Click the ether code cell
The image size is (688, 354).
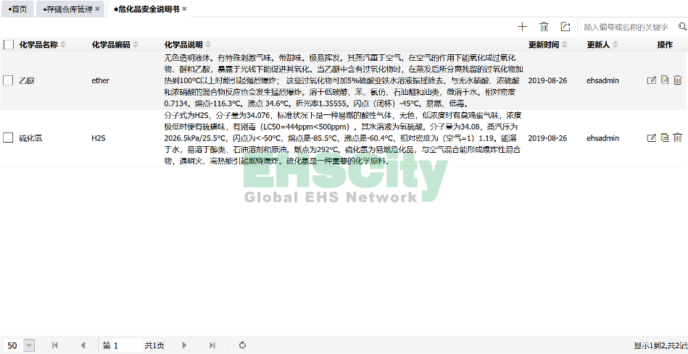(x=101, y=80)
